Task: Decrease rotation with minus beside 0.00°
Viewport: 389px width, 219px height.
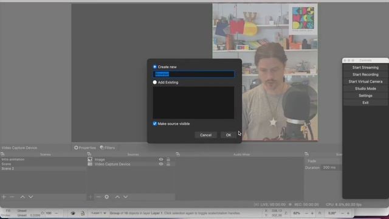Action: 343,213
